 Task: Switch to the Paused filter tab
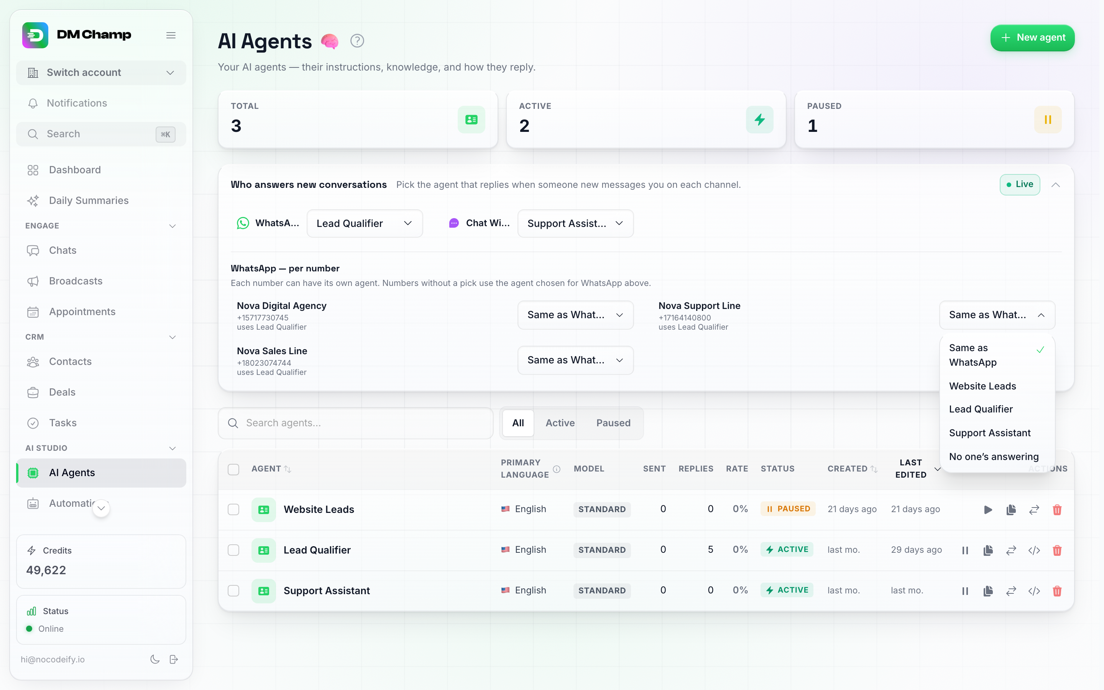(613, 423)
